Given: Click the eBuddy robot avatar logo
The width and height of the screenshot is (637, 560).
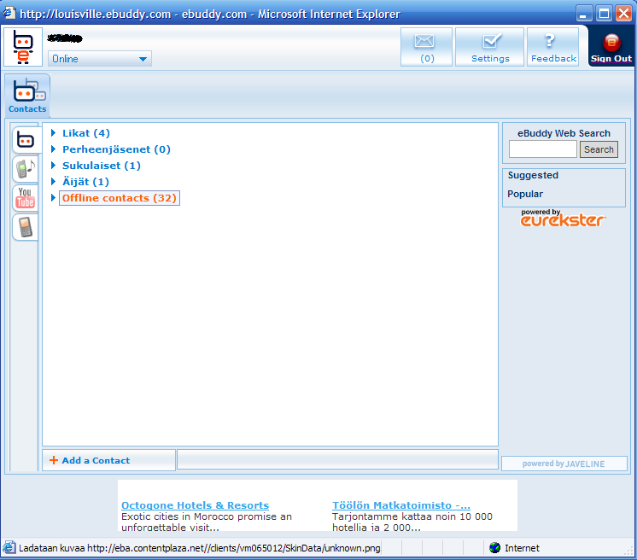Looking at the screenshot, I should tap(23, 47).
